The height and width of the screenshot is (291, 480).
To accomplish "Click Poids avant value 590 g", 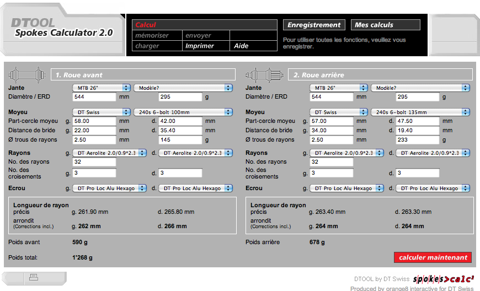I will 80,242.
